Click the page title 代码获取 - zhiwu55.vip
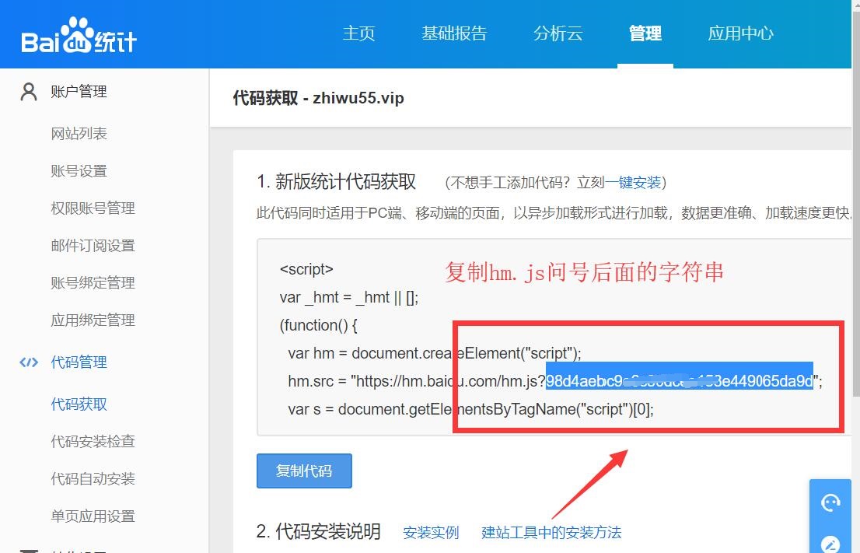 (318, 98)
